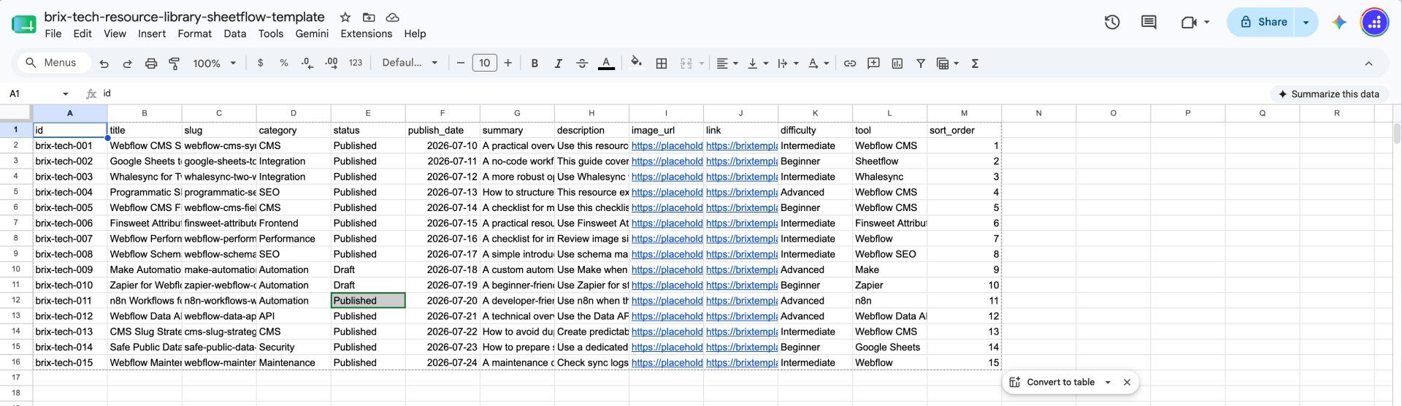
Task: Toggle strikethrough formatting
Action: pyautogui.click(x=582, y=64)
